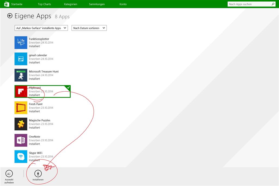Viewport: 279px width, 186px height.
Task: Click the Installieren download icon
Action: [x=38, y=173]
